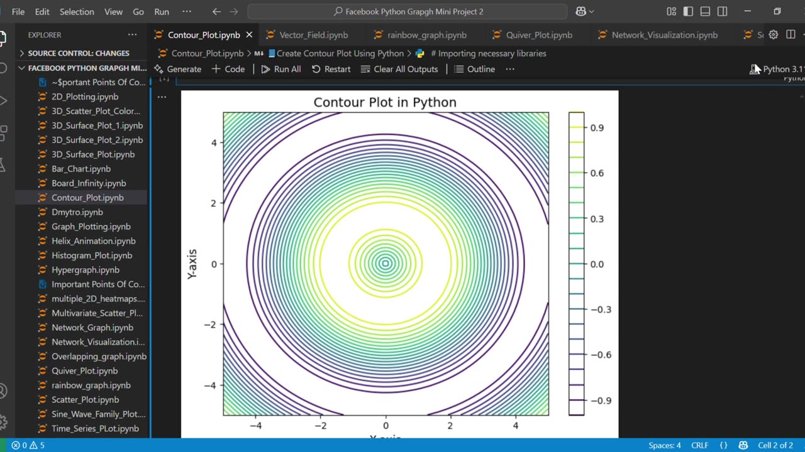Screen dimensions: 805x452
Task: Restart the notebook kernel
Action: pyautogui.click(x=331, y=69)
